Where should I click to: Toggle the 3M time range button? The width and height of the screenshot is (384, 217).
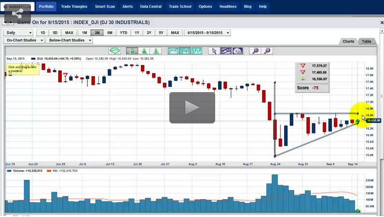[97, 33]
